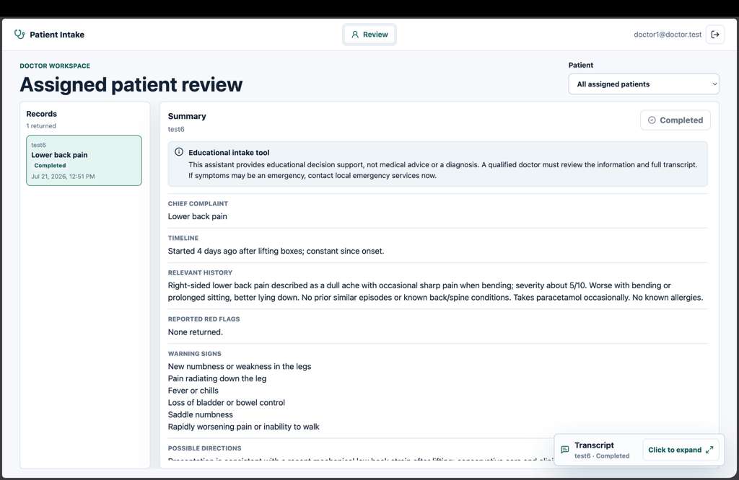Open the All assigned patients dropdown
739x480 pixels.
(x=643, y=84)
